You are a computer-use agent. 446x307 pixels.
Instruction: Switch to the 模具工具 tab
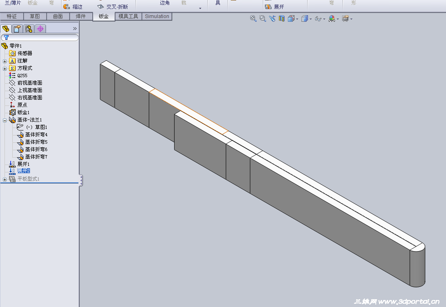click(x=128, y=16)
